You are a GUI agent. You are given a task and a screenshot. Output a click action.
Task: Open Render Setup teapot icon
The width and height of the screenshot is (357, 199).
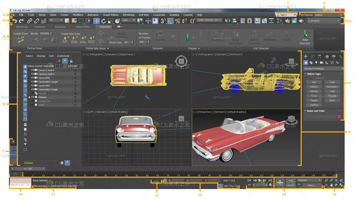[287, 21]
